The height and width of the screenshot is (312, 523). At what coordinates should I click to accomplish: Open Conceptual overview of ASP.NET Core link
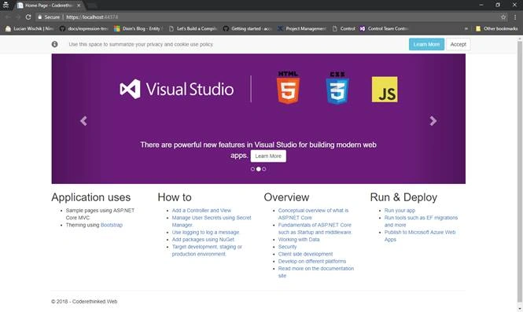[313, 214]
